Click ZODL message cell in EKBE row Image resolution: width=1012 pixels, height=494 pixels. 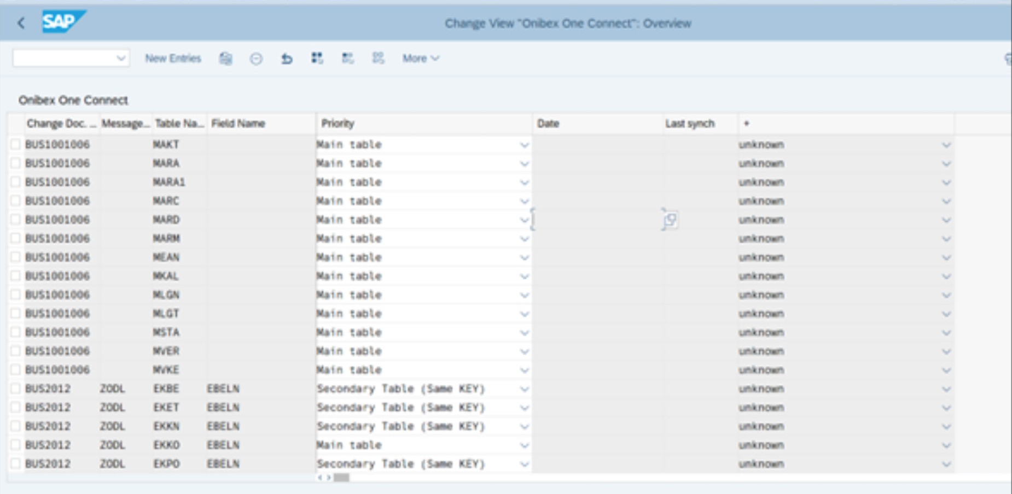click(x=125, y=389)
